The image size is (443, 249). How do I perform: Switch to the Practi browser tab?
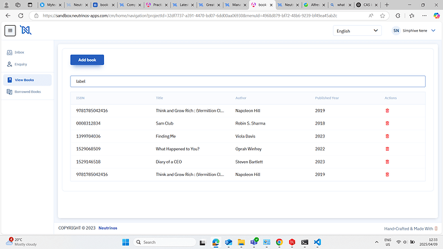click(157, 4)
